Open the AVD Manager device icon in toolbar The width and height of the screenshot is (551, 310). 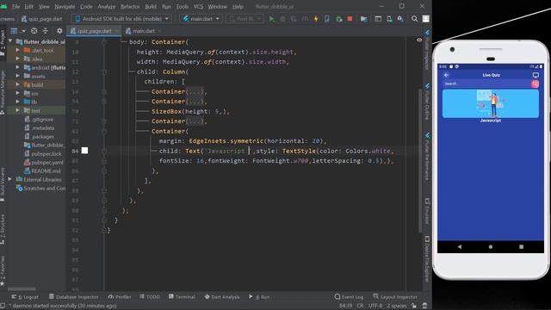click(x=389, y=19)
